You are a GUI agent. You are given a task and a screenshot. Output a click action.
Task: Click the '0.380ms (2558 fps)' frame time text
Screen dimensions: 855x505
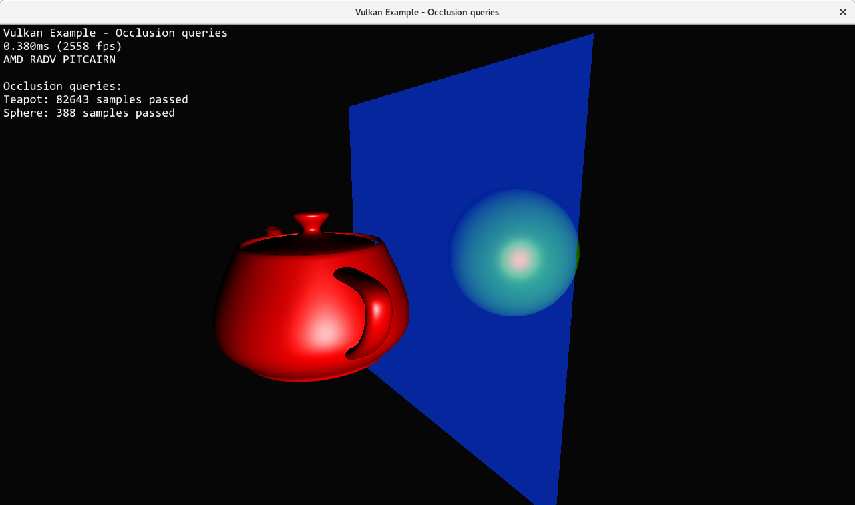pyautogui.click(x=63, y=46)
